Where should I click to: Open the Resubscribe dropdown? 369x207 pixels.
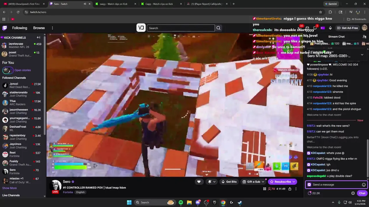[x=283, y=182]
